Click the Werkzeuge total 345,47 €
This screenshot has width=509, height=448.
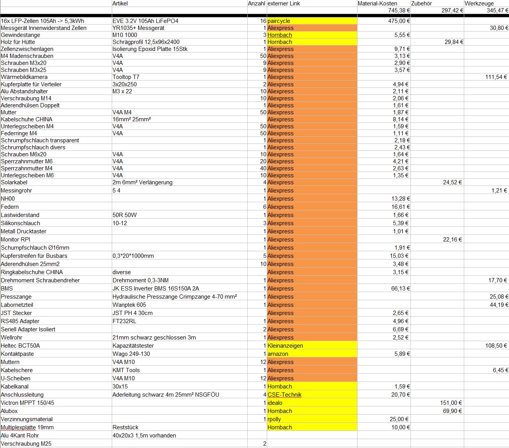pyautogui.click(x=486, y=10)
